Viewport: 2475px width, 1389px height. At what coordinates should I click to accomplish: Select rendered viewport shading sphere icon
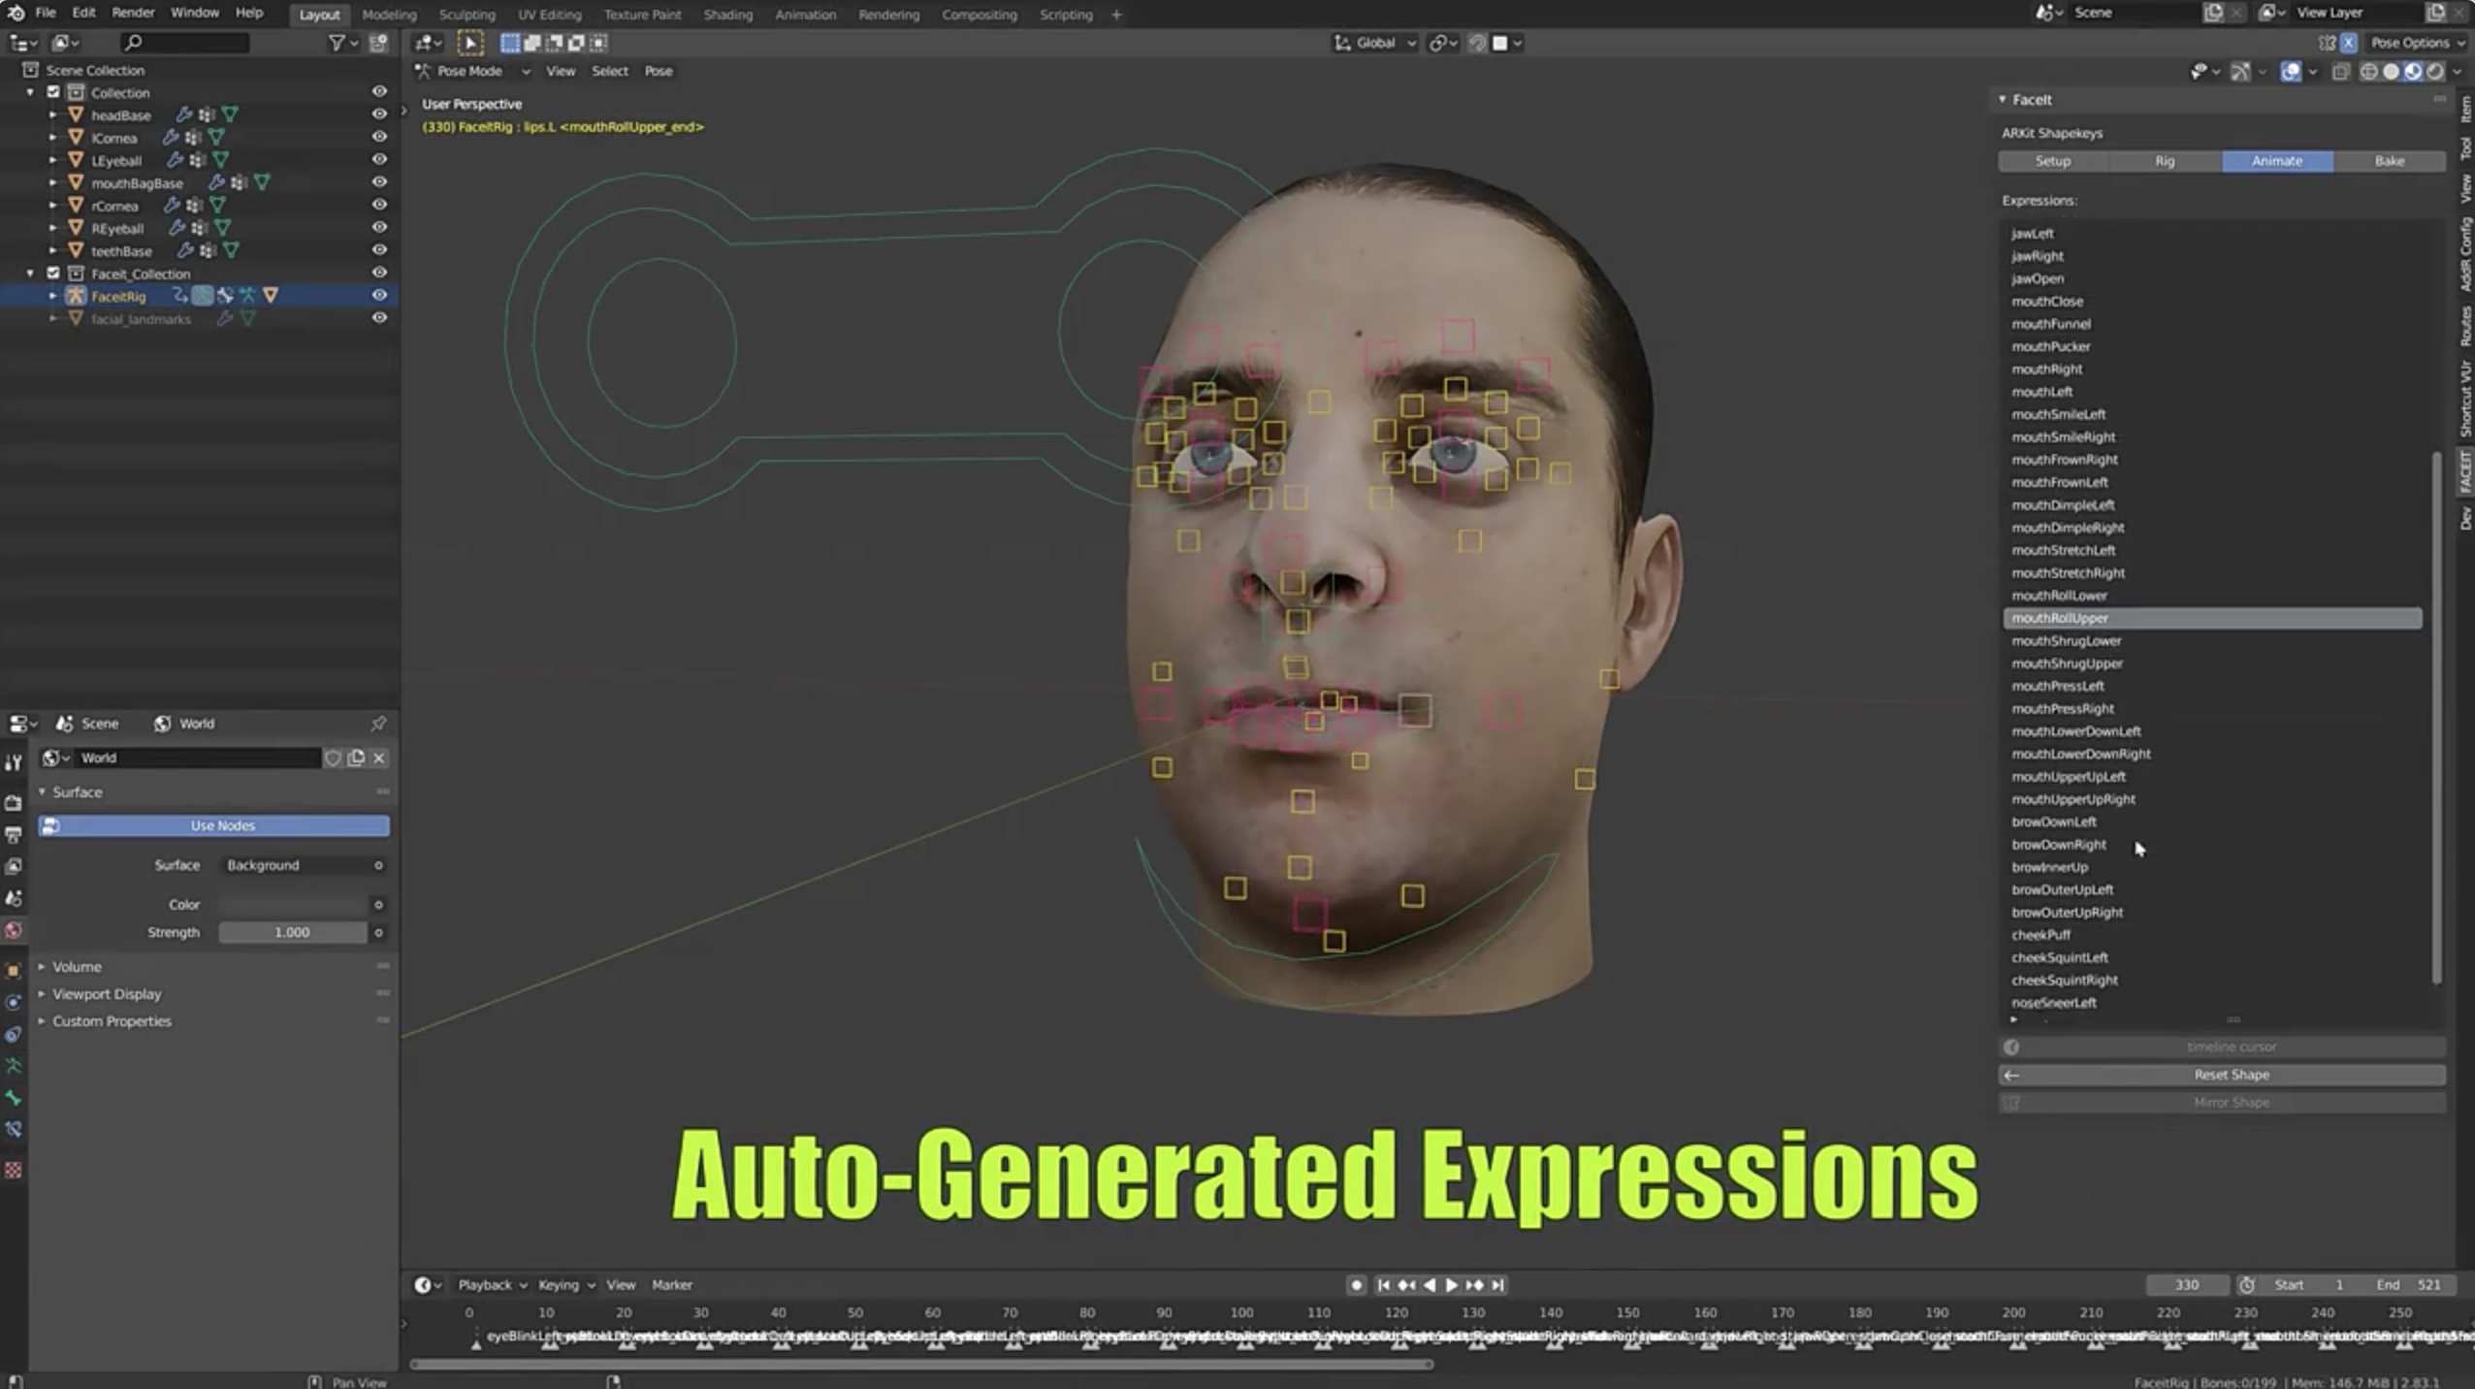(2434, 72)
